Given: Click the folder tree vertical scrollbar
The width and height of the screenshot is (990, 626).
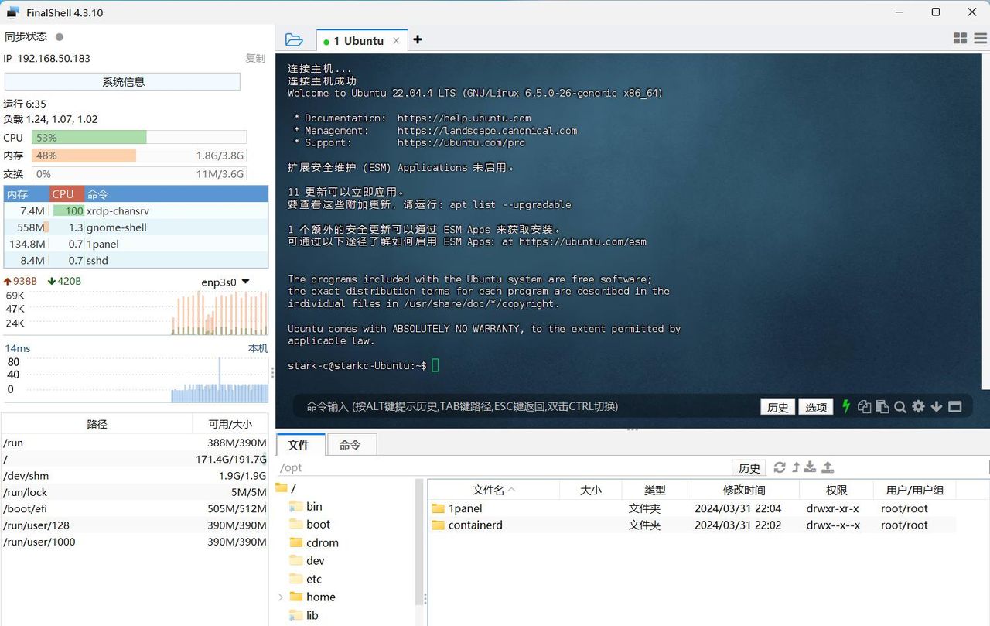Looking at the screenshot, I should click(x=420, y=542).
